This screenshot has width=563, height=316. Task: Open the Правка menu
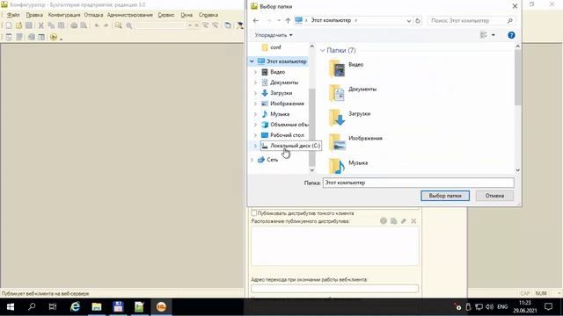pyautogui.click(x=34, y=15)
